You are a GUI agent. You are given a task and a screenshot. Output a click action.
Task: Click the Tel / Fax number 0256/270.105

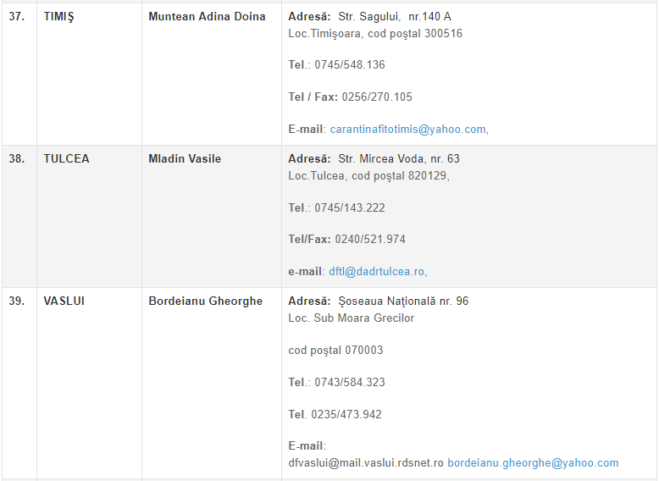tap(377, 97)
